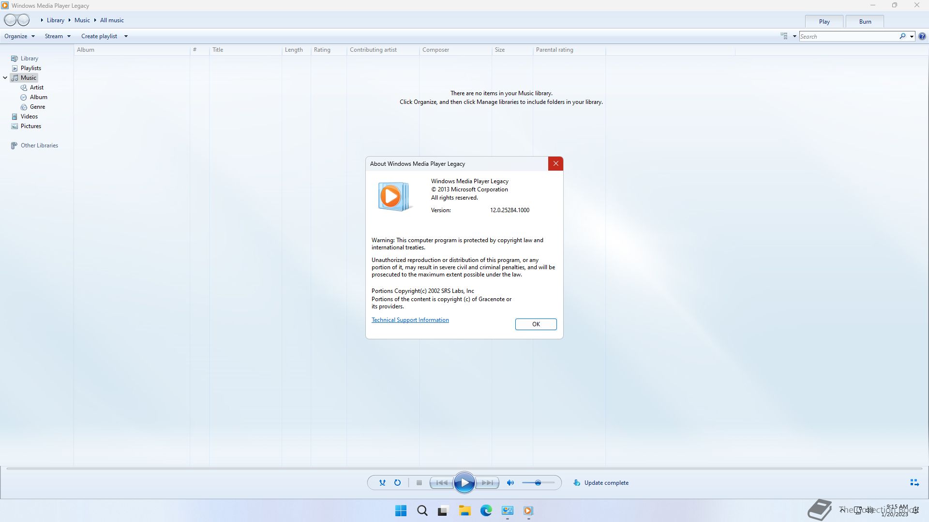929x522 pixels.
Task: Toggle repeat mode on
Action: coord(397,482)
